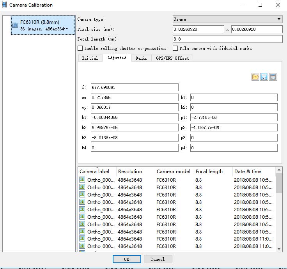
Task: Switch to the Initial tab
Action: [90, 58]
